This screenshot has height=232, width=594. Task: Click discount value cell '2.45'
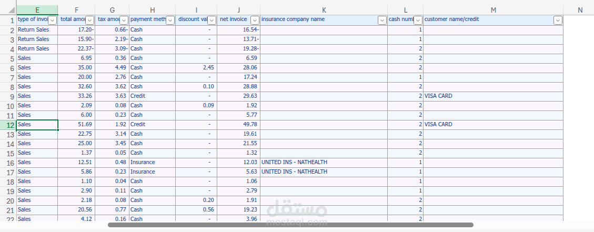pyautogui.click(x=196, y=67)
